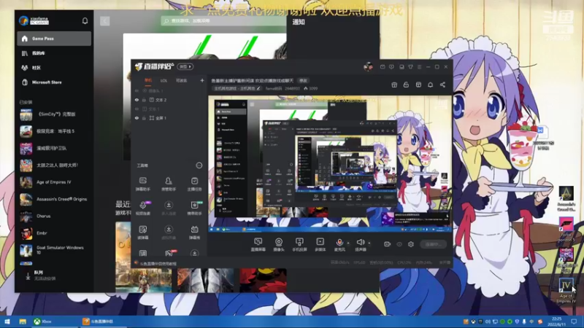Screen dimensions: 584x328
Task: Open the Age of Empires IV desktop shortcut
Action: 566,290
